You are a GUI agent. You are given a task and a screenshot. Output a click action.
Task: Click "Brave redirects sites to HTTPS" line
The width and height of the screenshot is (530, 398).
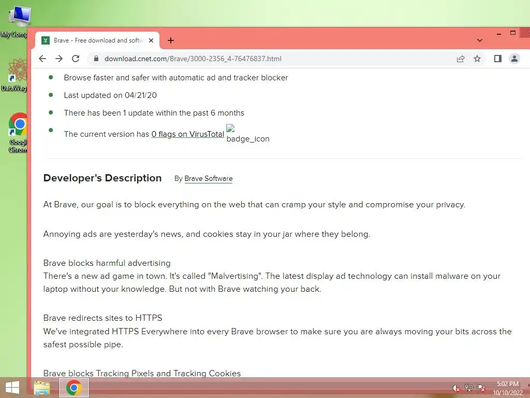pyautogui.click(x=103, y=318)
